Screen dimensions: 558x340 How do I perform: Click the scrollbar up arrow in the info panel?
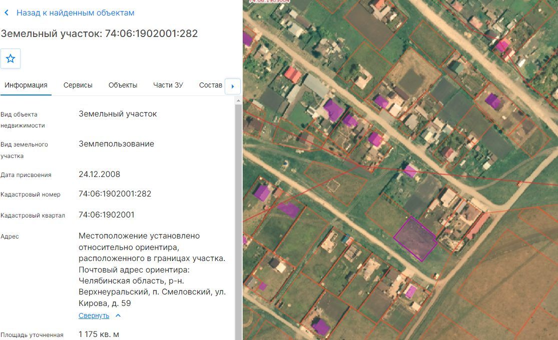238,100
